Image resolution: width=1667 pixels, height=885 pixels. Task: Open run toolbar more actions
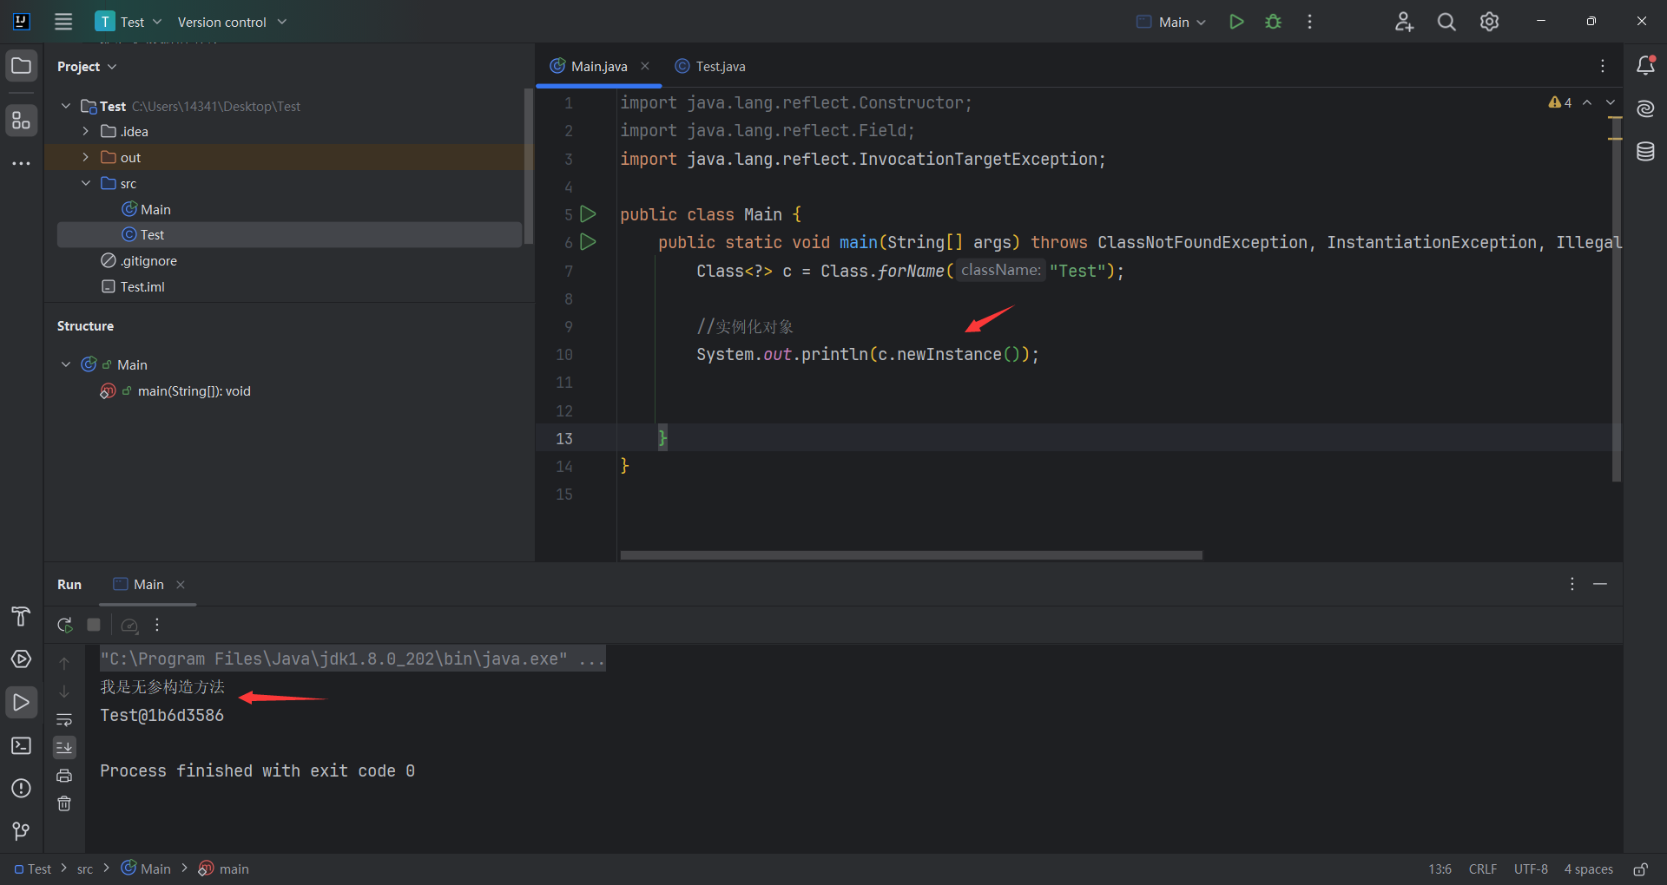pos(157,625)
